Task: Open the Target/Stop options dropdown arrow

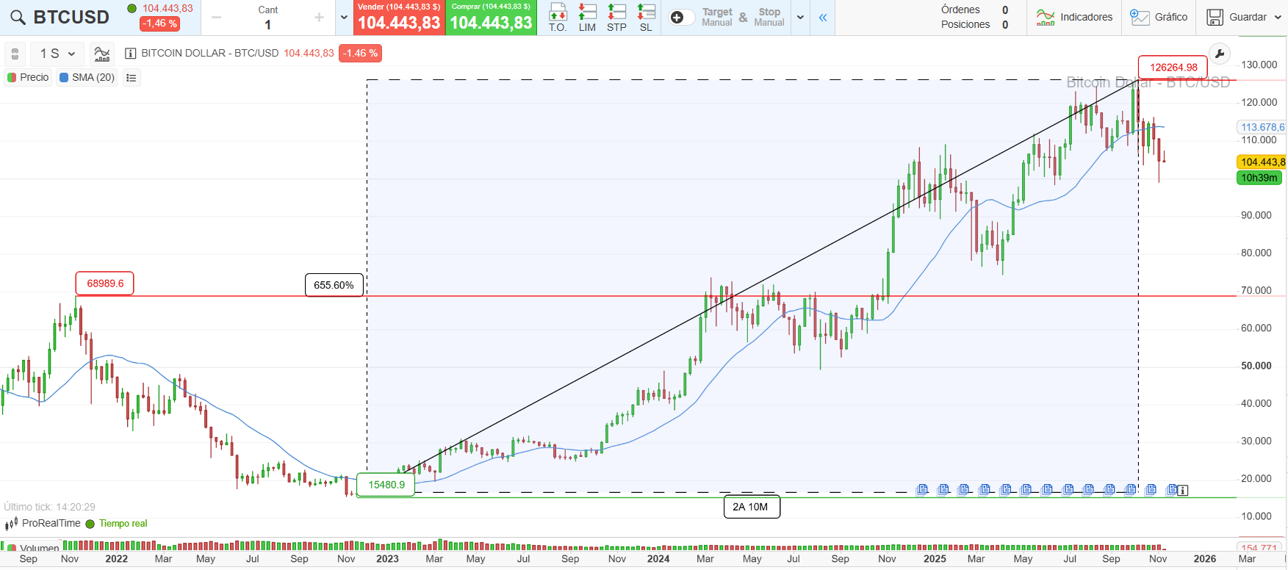Action: pos(800,18)
